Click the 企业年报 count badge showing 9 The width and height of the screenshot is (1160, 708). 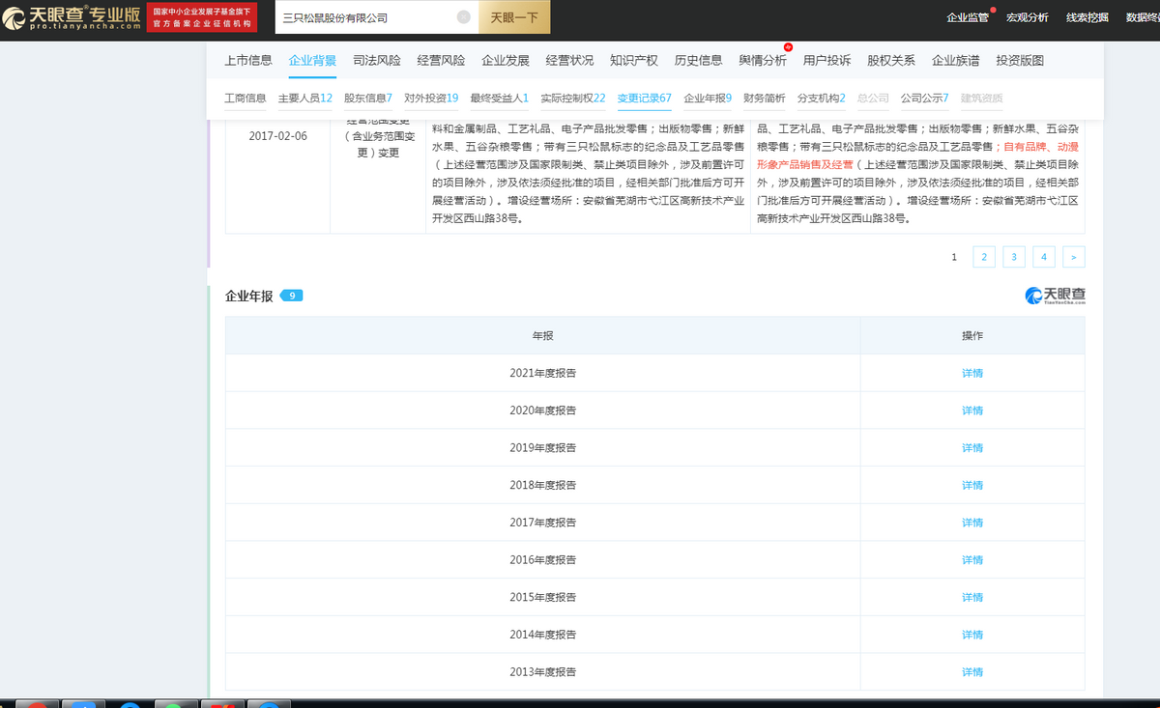click(x=292, y=296)
